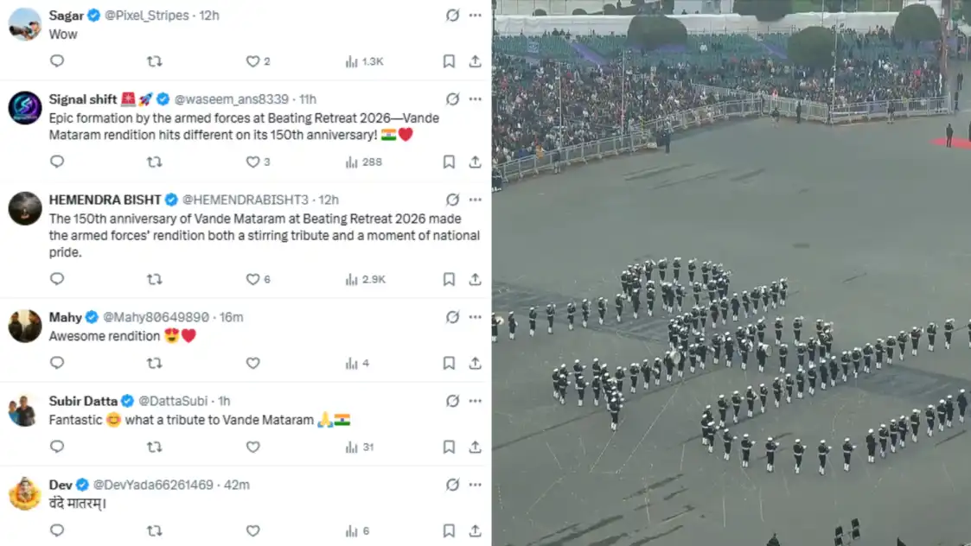The width and height of the screenshot is (971, 546).
Task: Open HEMENDRA BISHT profile name link
Action: [x=105, y=200]
